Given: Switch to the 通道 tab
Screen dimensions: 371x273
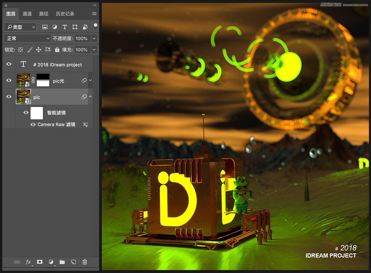Looking at the screenshot, I should [x=27, y=14].
